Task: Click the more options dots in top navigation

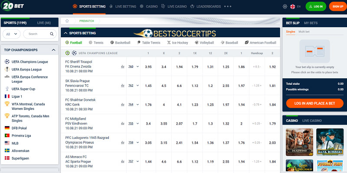Action: (x=228, y=6)
